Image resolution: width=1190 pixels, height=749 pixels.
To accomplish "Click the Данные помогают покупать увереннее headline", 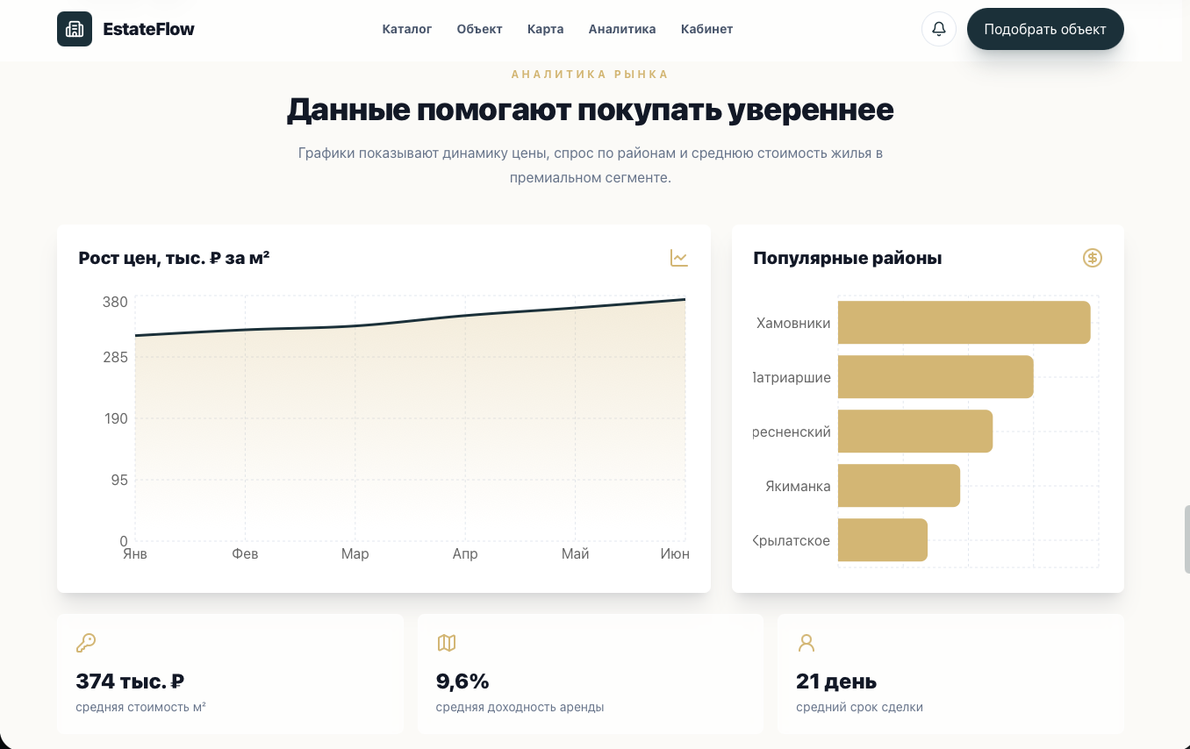I will [590, 111].
